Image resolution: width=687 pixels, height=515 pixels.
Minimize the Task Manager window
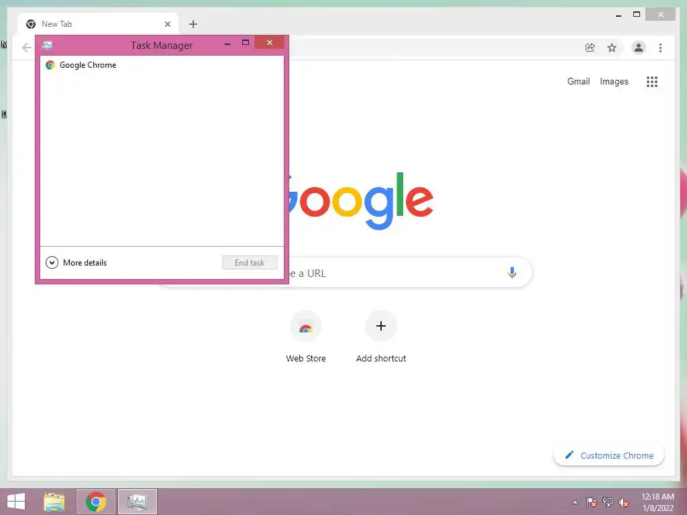click(227, 44)
